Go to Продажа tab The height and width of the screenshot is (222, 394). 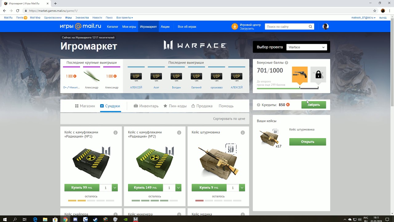pos(202,106)
